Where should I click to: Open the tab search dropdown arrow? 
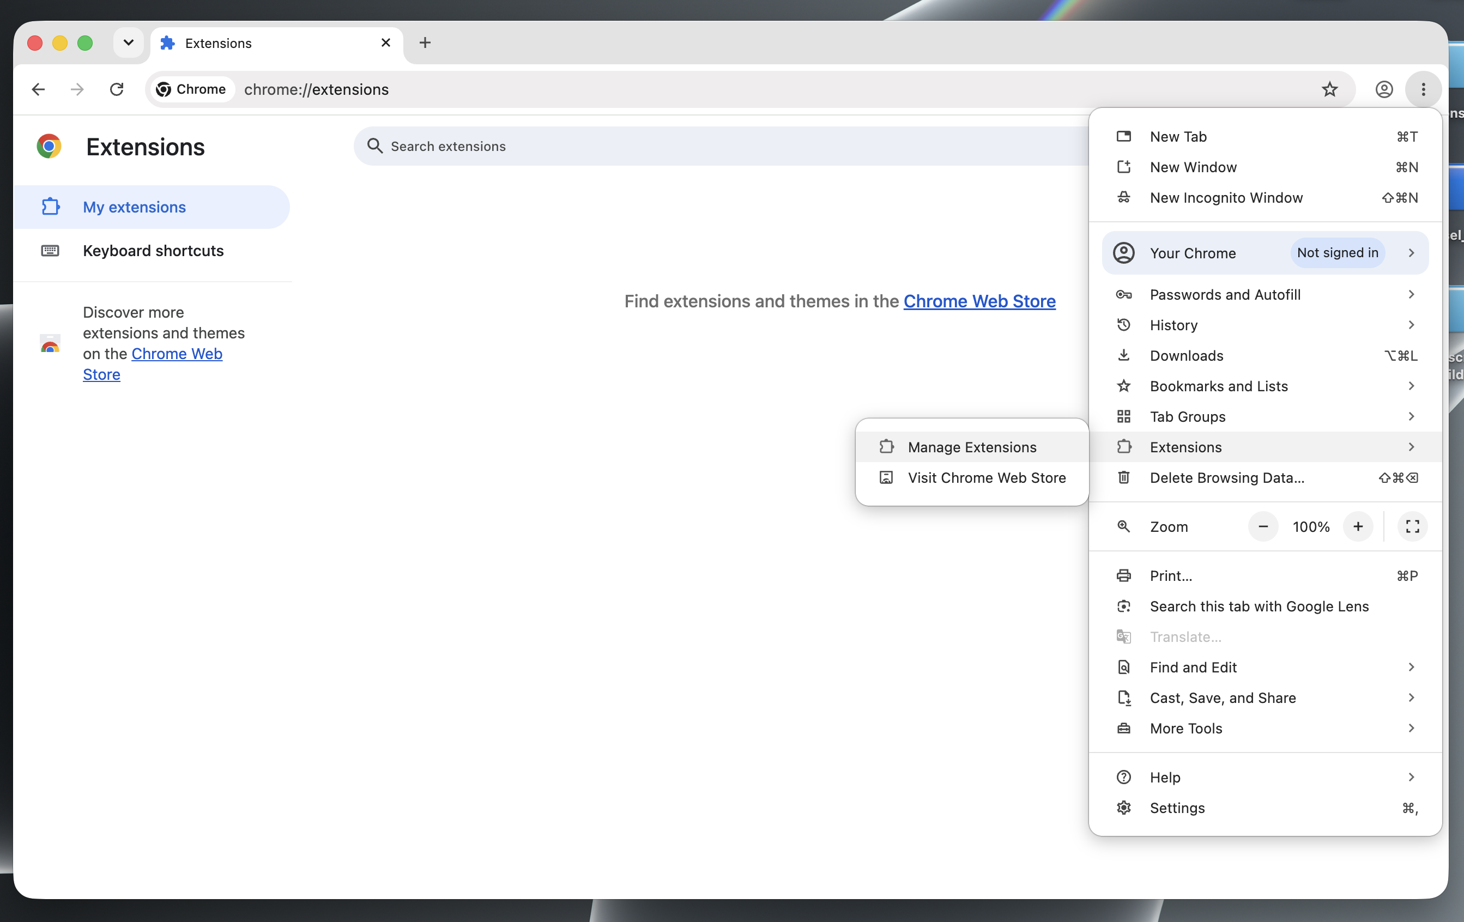[x=128, y=43]
